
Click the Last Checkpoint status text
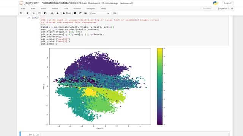coord(100,3)
